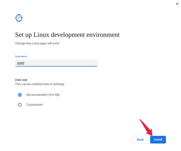Click the blue Install button
The image size is (181, 151).
point(158,140)
